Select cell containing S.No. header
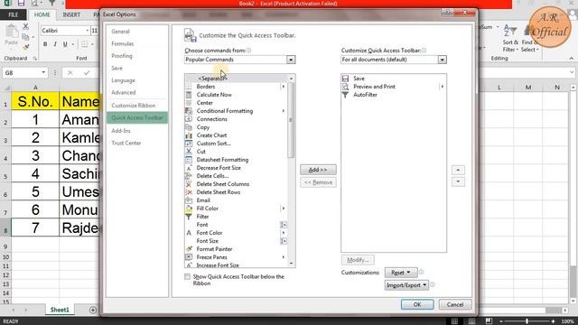 [x=35, y=101]
